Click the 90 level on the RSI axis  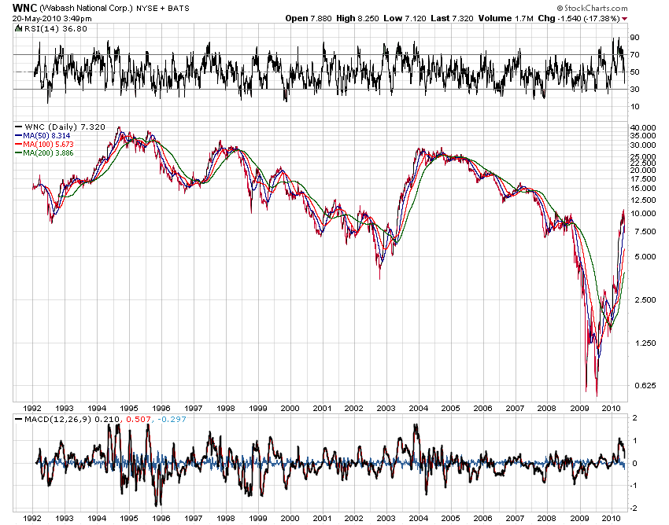coord(635,38)
